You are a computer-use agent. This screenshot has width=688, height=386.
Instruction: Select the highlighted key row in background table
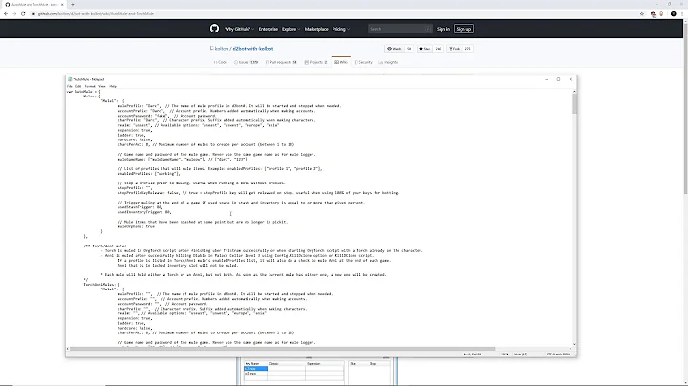click(255, 369)
